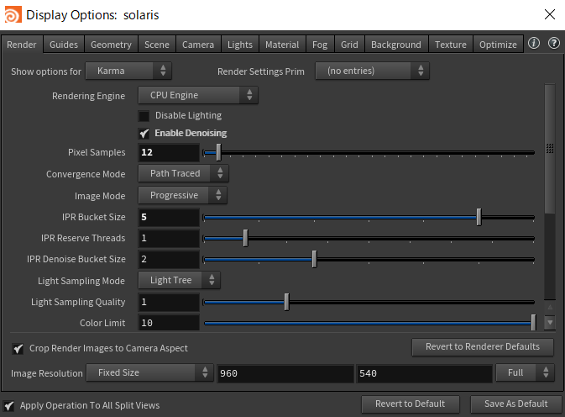
Task: Open the Full resolution scale dropdown
Action: tap(526, 372)
